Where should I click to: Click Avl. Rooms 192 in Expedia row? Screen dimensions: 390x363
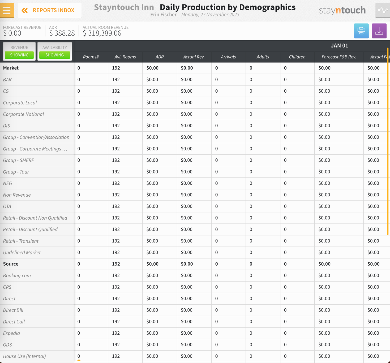116,333
